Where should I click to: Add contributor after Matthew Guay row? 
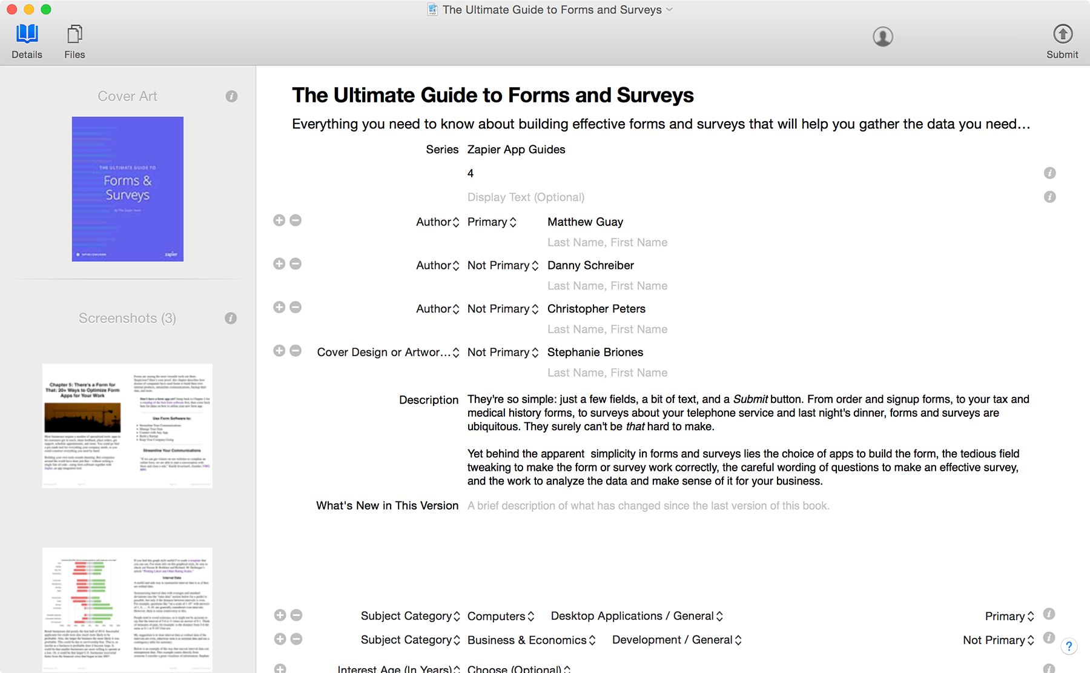(279, 220)
